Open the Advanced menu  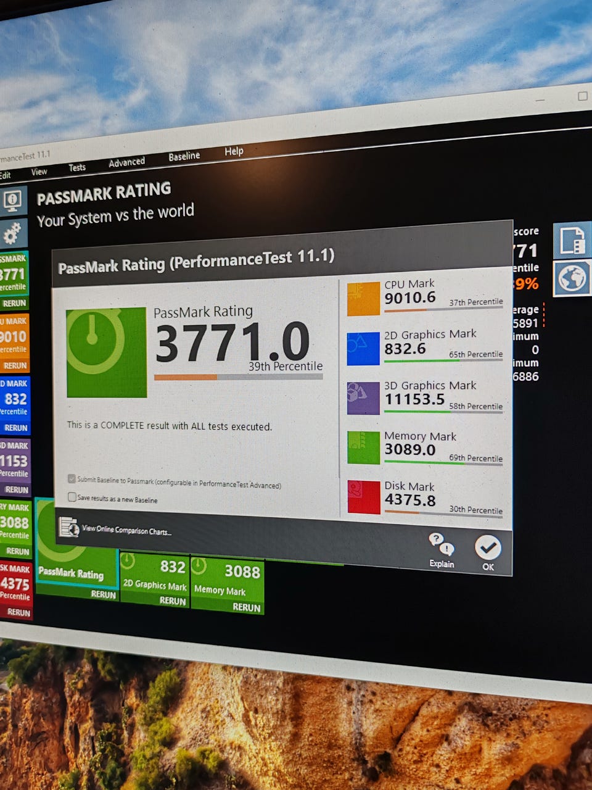126,162
